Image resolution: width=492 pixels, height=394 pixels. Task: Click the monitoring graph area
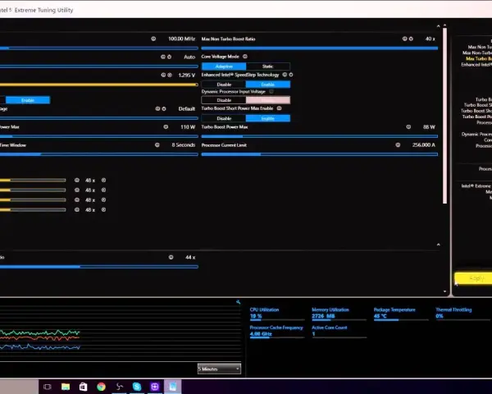click(121, 333)
